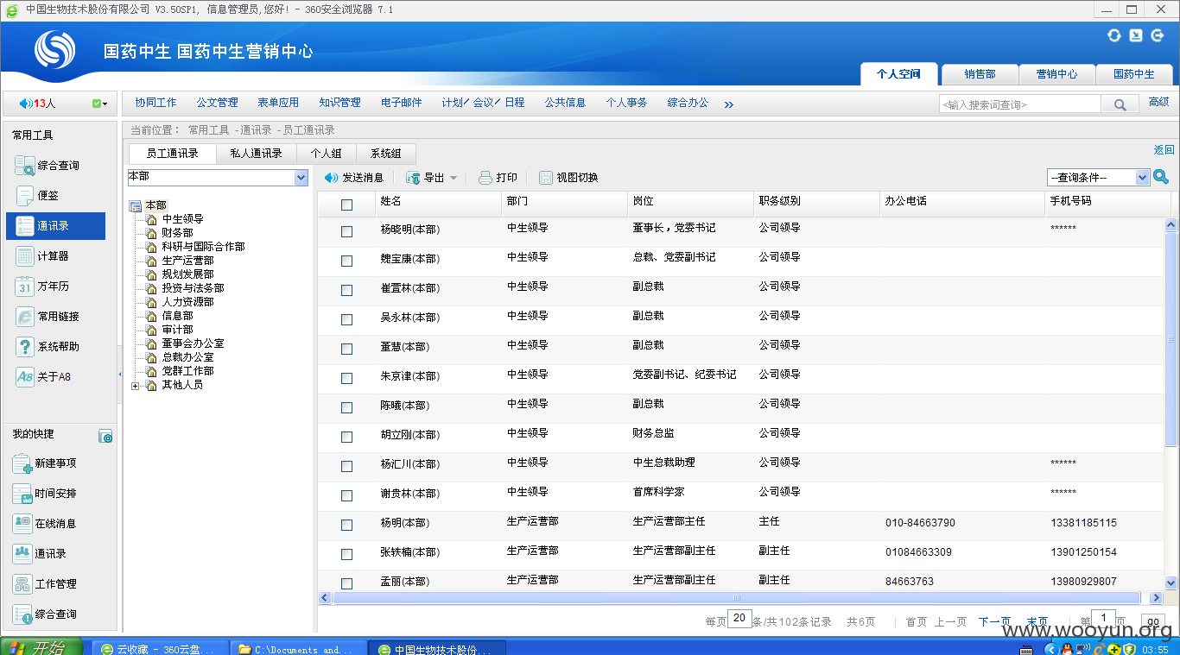1180x655 pixels.
Task: Check the box for 崔置林(本部)
Action: point(346,290)
